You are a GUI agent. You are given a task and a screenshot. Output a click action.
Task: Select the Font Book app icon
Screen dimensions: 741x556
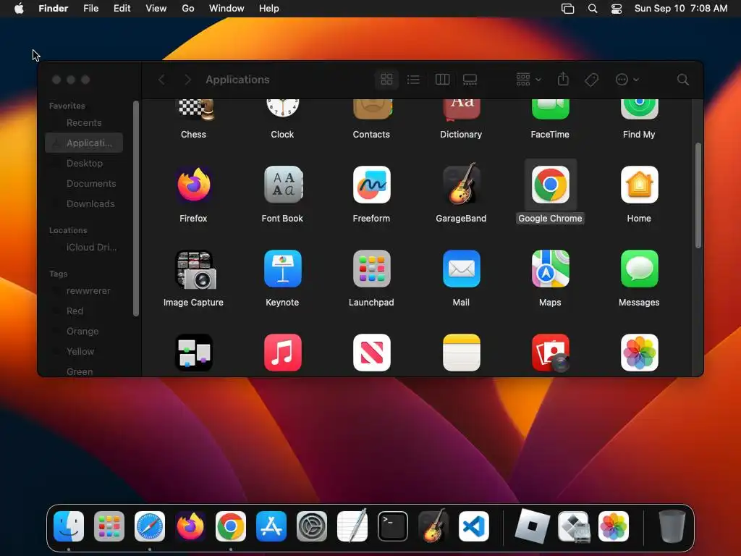point(283,185)
